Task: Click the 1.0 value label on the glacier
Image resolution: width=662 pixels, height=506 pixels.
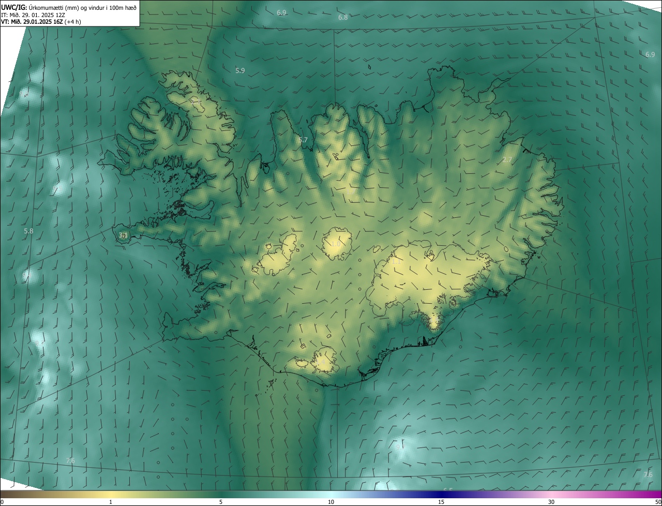Action: tap(336, 244)
